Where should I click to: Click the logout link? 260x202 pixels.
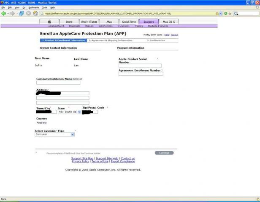174,35
